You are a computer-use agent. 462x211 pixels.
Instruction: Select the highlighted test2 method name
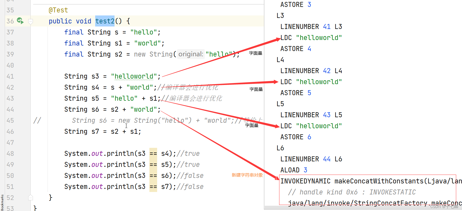coord(105,21)
